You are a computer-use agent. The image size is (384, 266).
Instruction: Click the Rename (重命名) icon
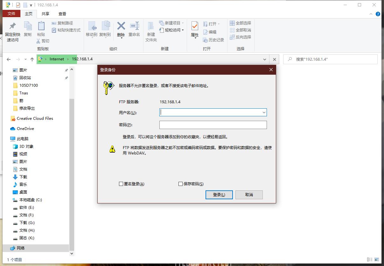coord(134,30)
